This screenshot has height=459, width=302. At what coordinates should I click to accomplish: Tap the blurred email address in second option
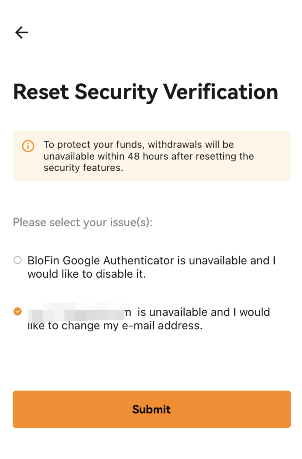click(x=76, y=312)
